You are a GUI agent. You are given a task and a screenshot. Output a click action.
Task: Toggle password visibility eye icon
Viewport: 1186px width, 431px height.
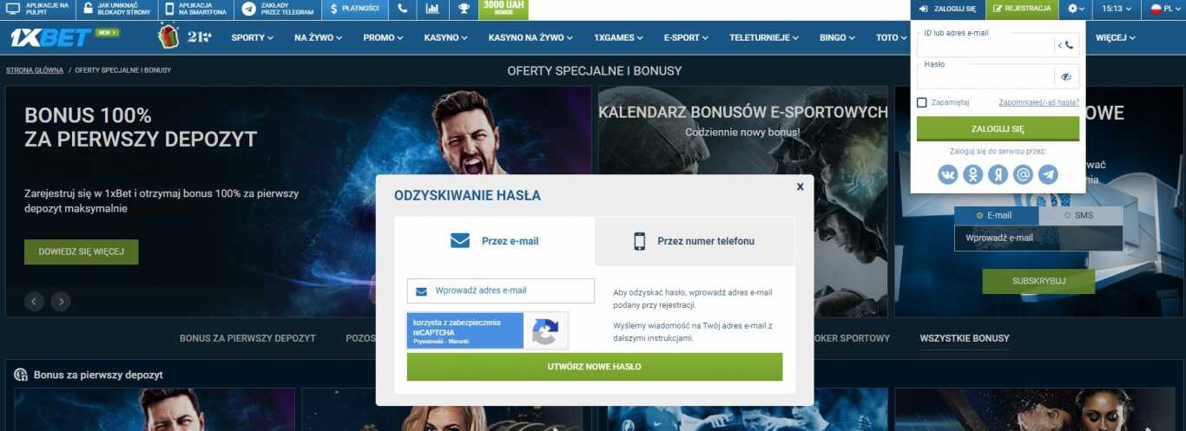click(x=1066, y=76)
